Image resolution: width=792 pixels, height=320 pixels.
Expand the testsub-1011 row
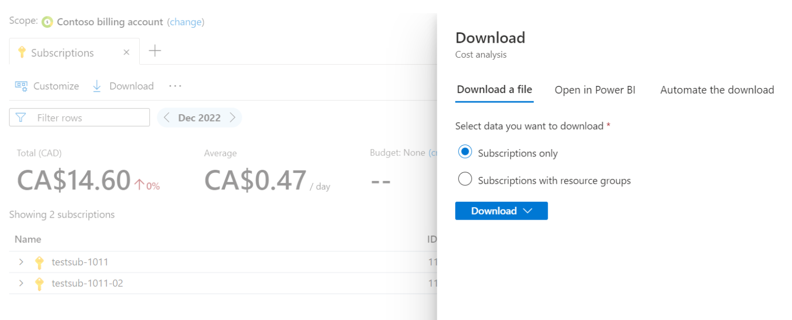click(21, 262)
